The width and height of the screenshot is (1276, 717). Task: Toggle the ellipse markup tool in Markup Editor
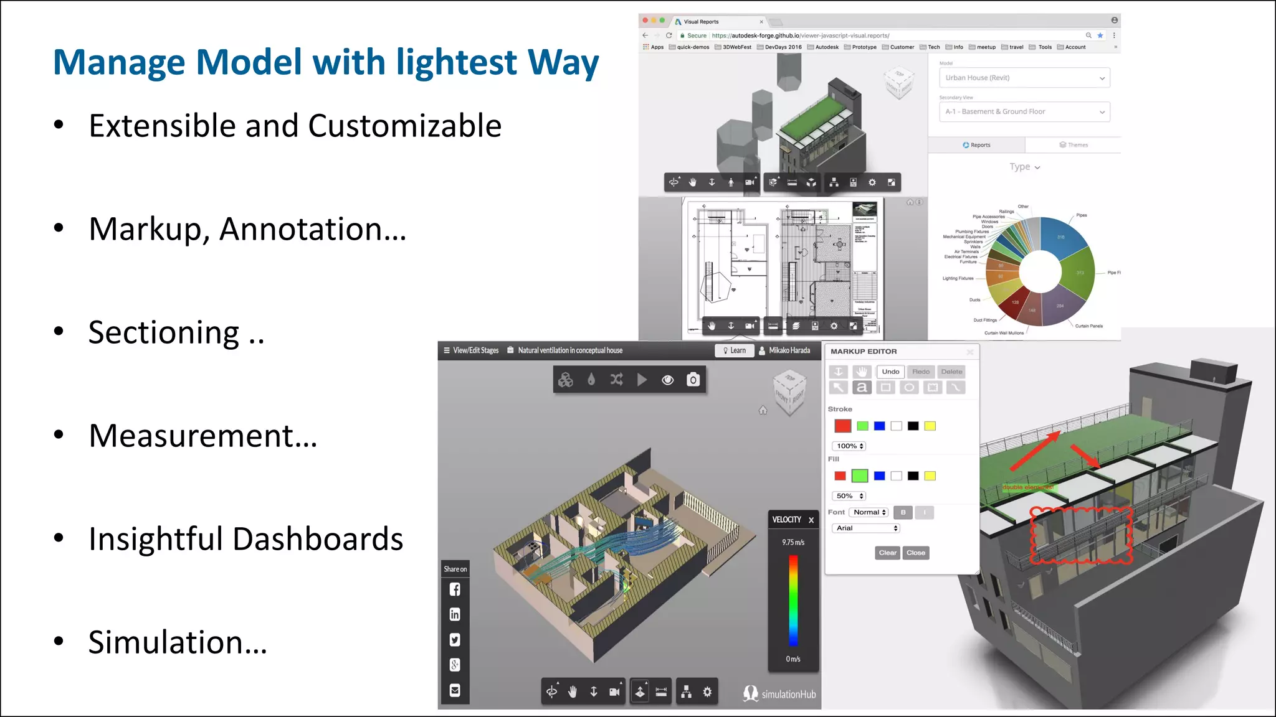[909, 388]
